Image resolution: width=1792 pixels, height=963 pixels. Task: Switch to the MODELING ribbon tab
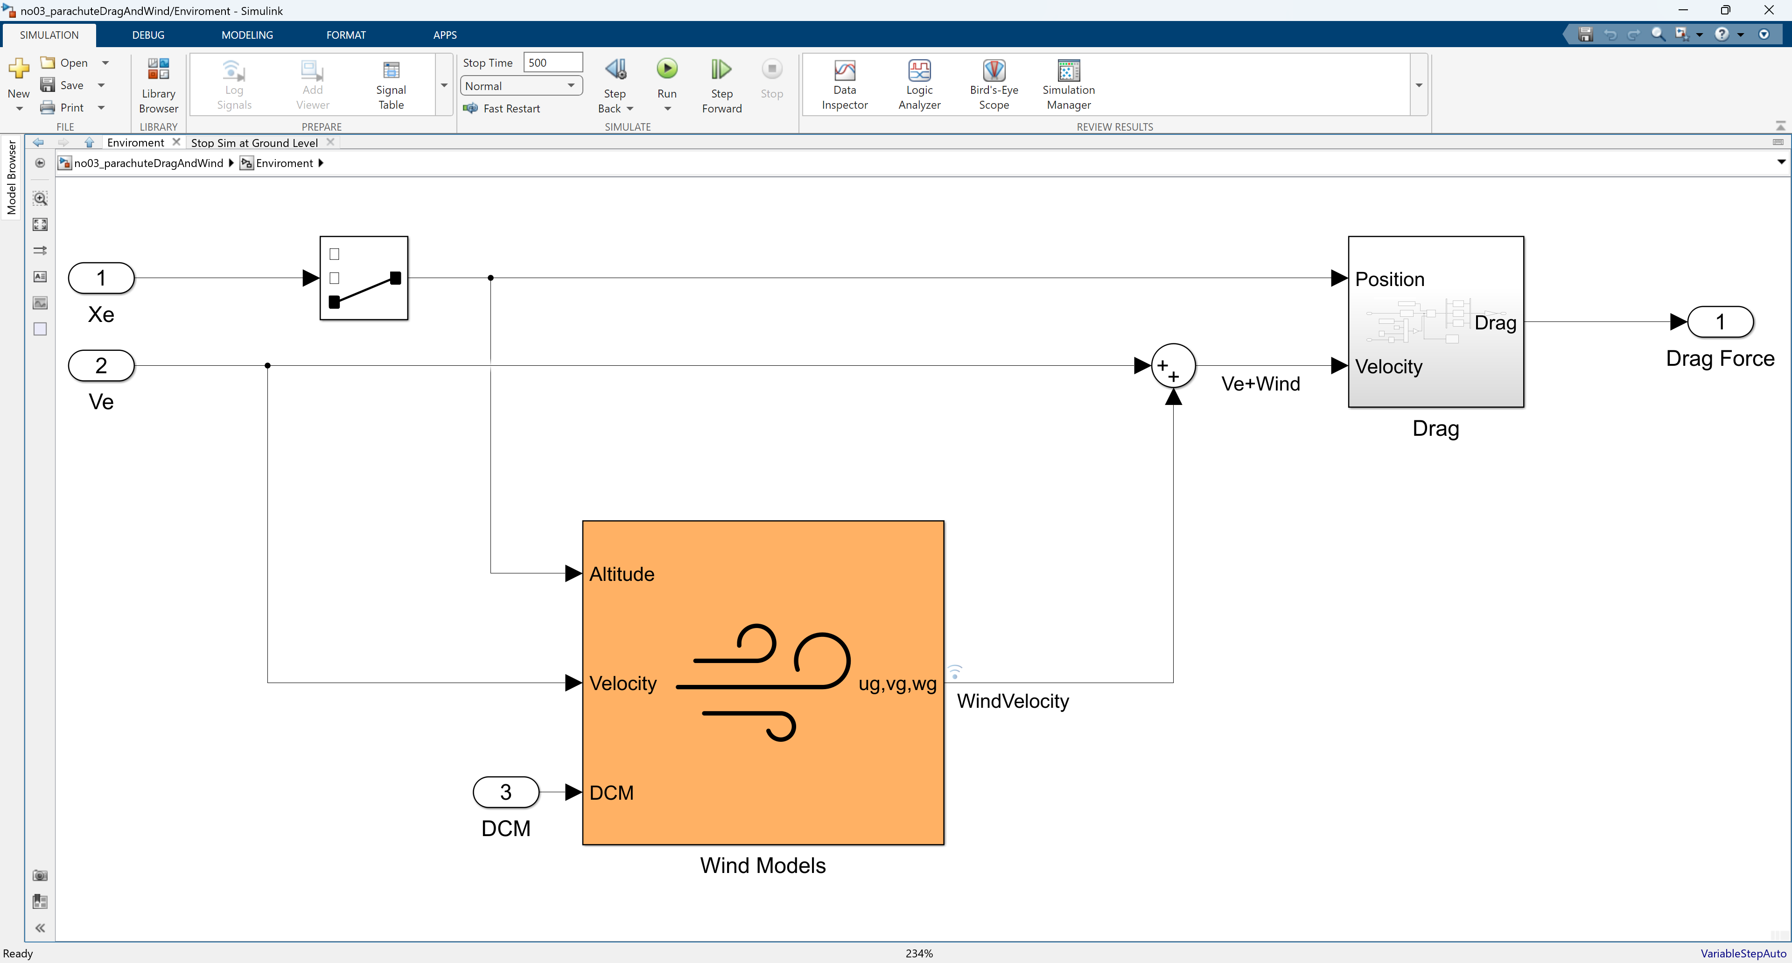[247, 35]
